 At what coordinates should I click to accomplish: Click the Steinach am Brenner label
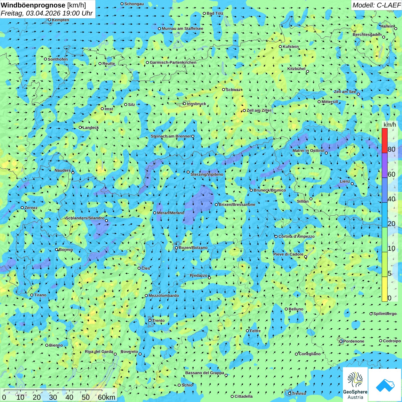click(171, 136)
